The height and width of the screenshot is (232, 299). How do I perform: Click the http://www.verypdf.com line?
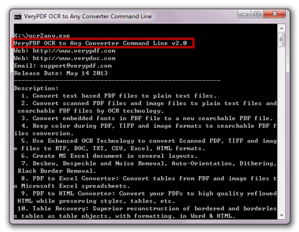[65, 51]
